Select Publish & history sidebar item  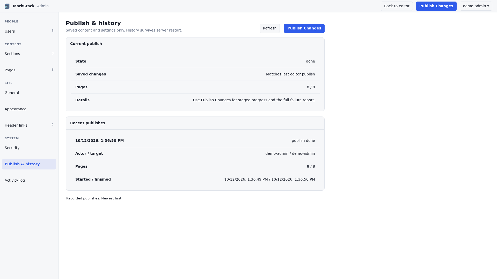(x=29, y=164)
